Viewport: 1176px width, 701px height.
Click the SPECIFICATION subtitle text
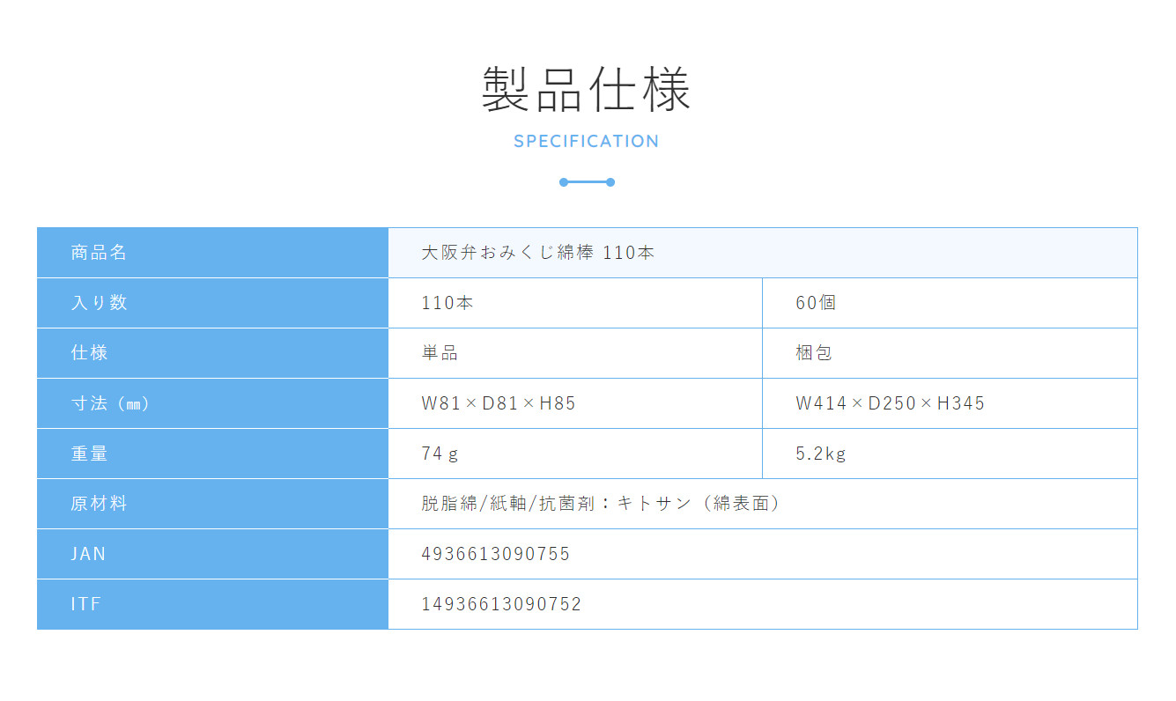coord(587,141)
